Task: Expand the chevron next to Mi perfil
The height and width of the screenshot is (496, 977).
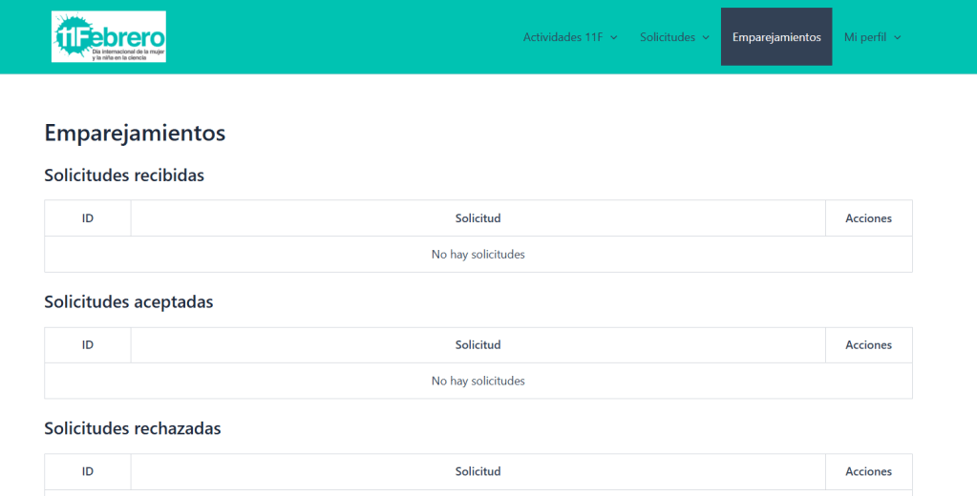Action: tap(897, 38)
